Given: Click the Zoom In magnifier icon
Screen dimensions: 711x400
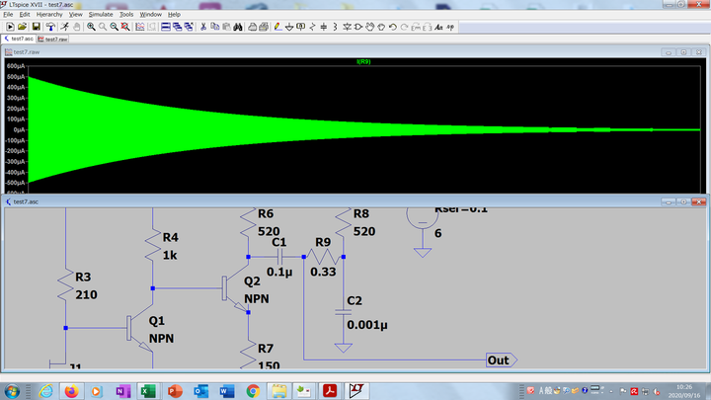Looking at the screenshot, I should (90, 27).
